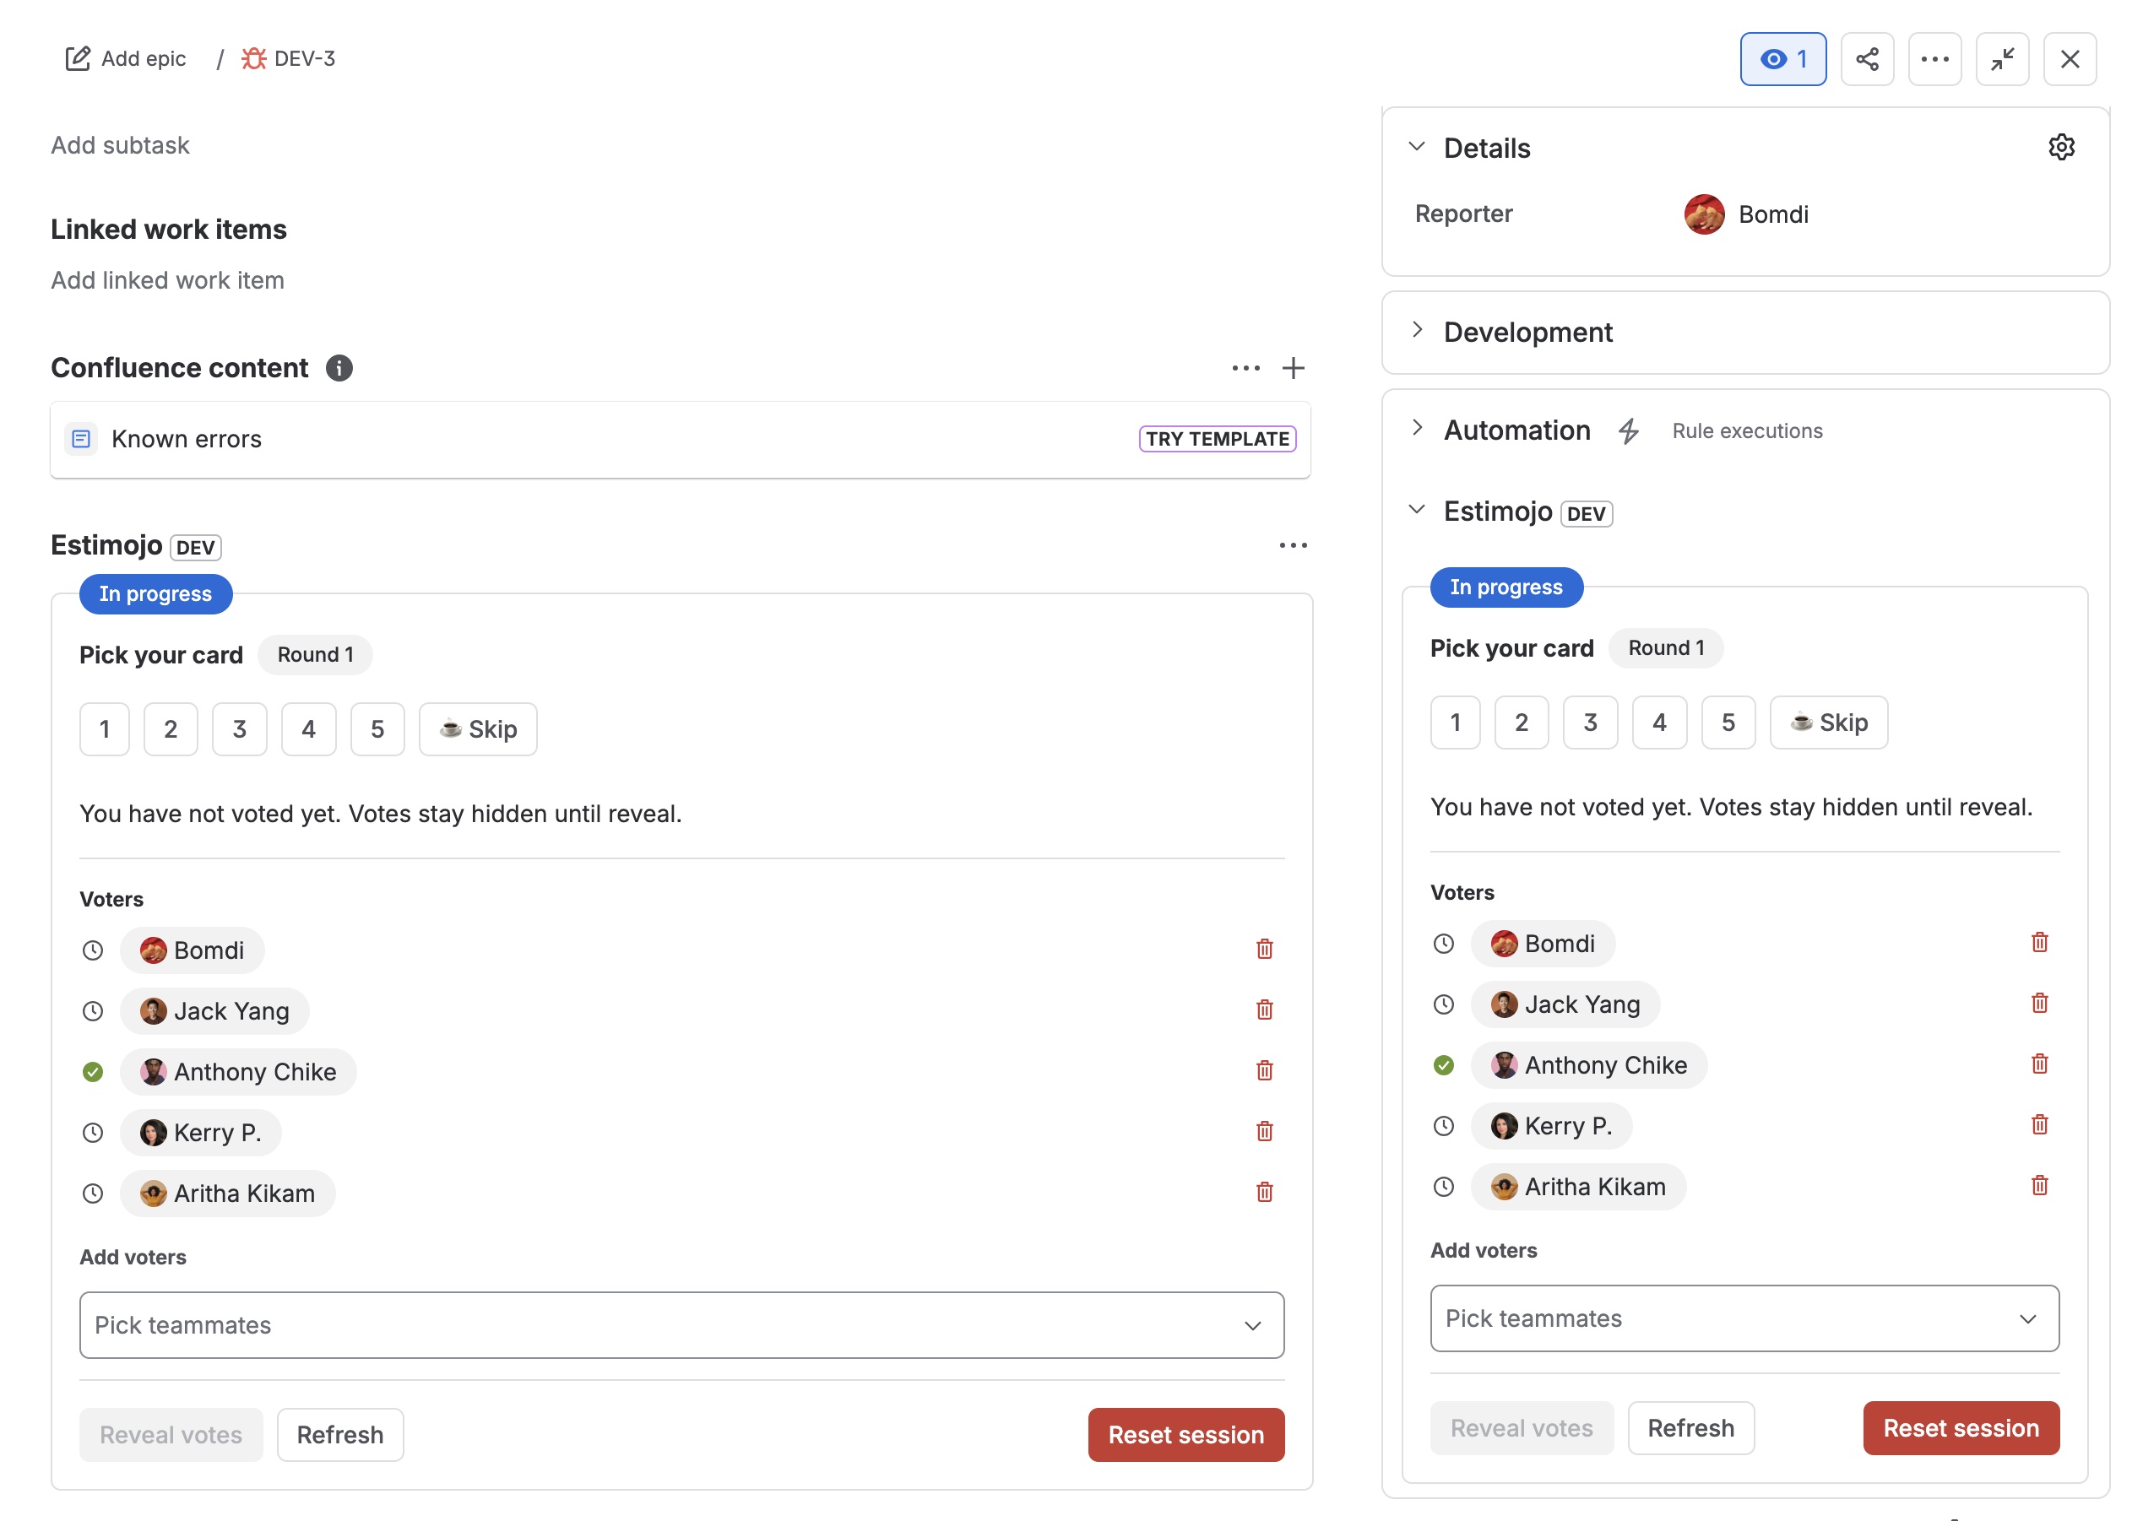Remove voter Anthony Chike in main panel
The width and height of the screenshot is (2143, 1521).
[1263, 1070]
